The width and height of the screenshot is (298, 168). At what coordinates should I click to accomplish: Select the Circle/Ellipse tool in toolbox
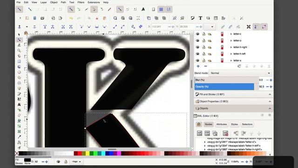[x=19, y=72]
